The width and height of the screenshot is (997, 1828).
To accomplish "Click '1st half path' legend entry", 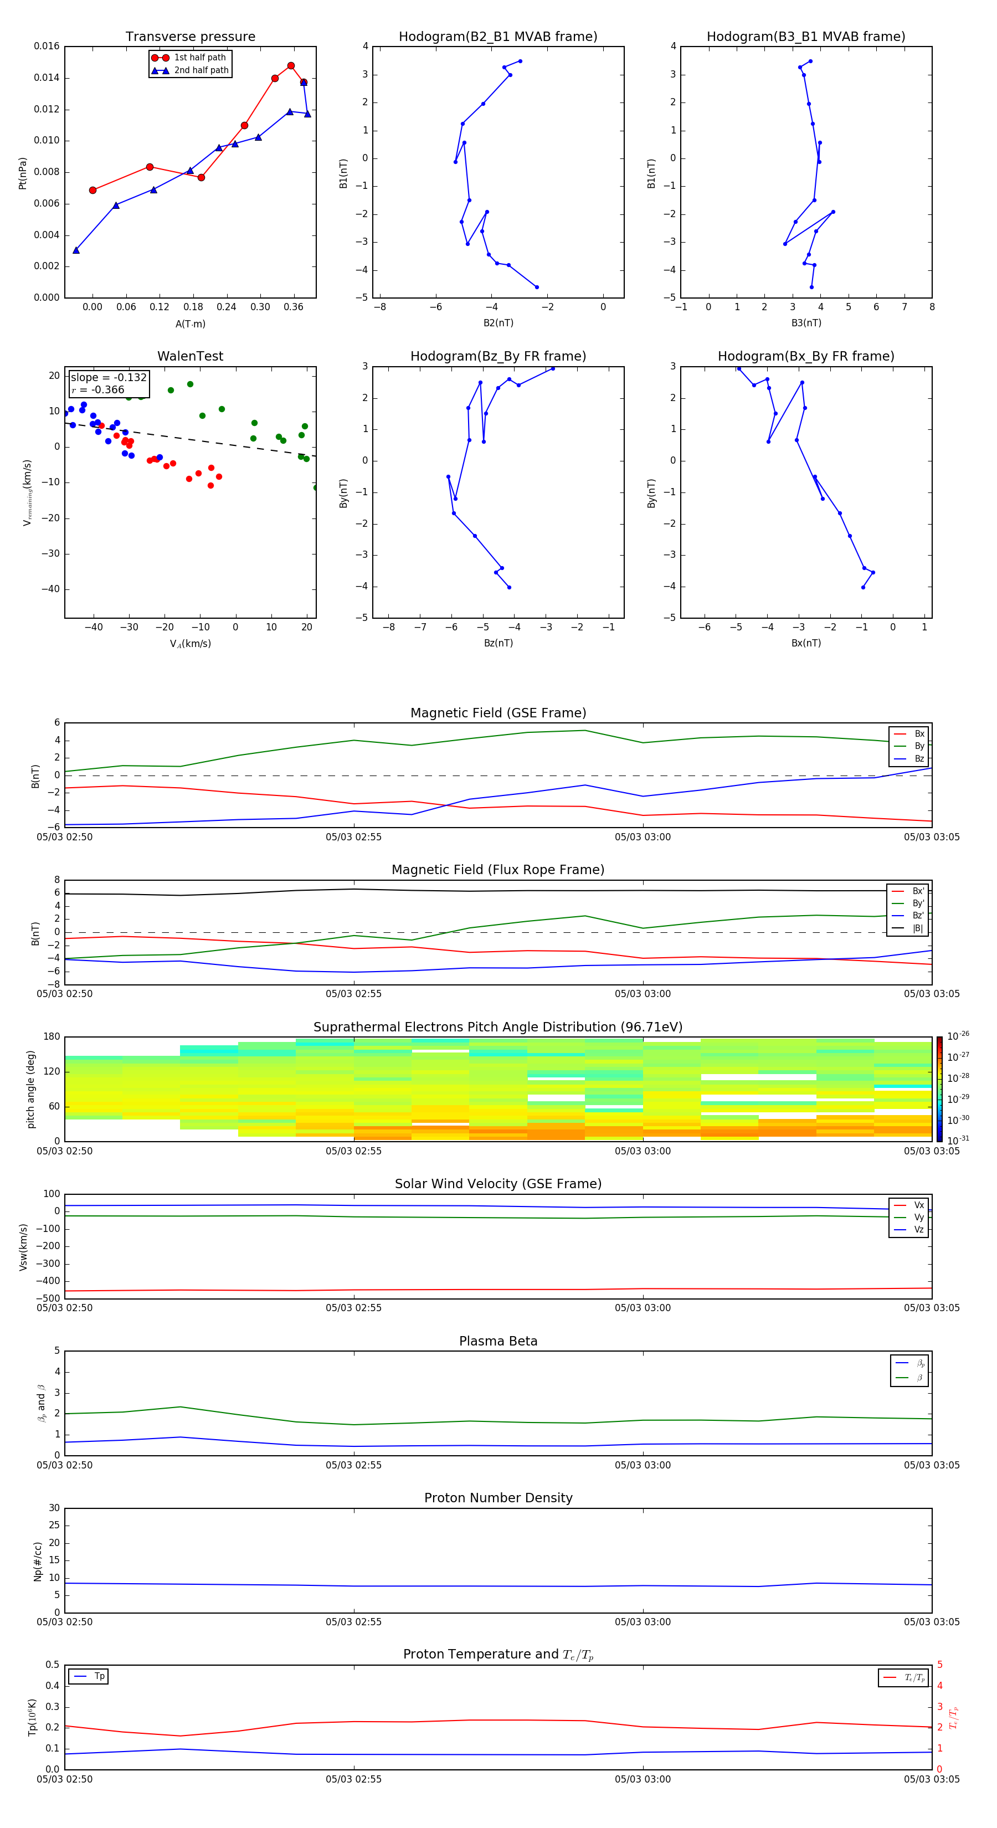I will click(189, 58).
